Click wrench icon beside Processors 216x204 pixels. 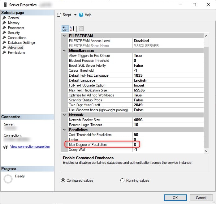(4, 28)
